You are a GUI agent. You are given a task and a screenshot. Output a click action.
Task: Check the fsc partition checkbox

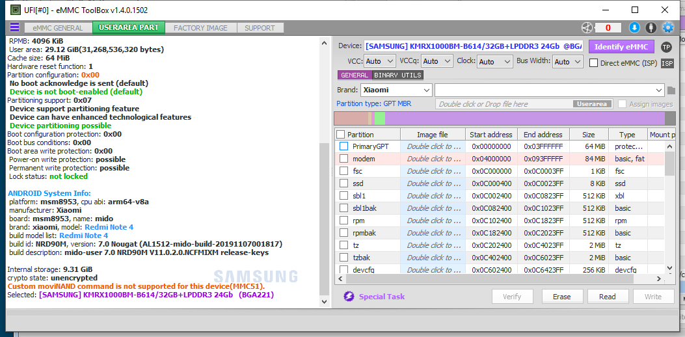344,171
